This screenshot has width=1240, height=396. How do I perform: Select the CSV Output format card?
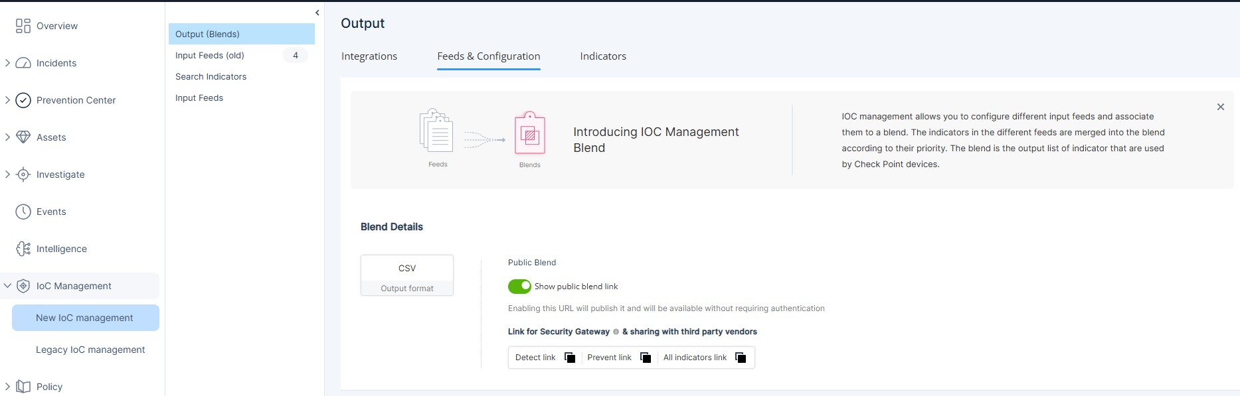(407, 275)
